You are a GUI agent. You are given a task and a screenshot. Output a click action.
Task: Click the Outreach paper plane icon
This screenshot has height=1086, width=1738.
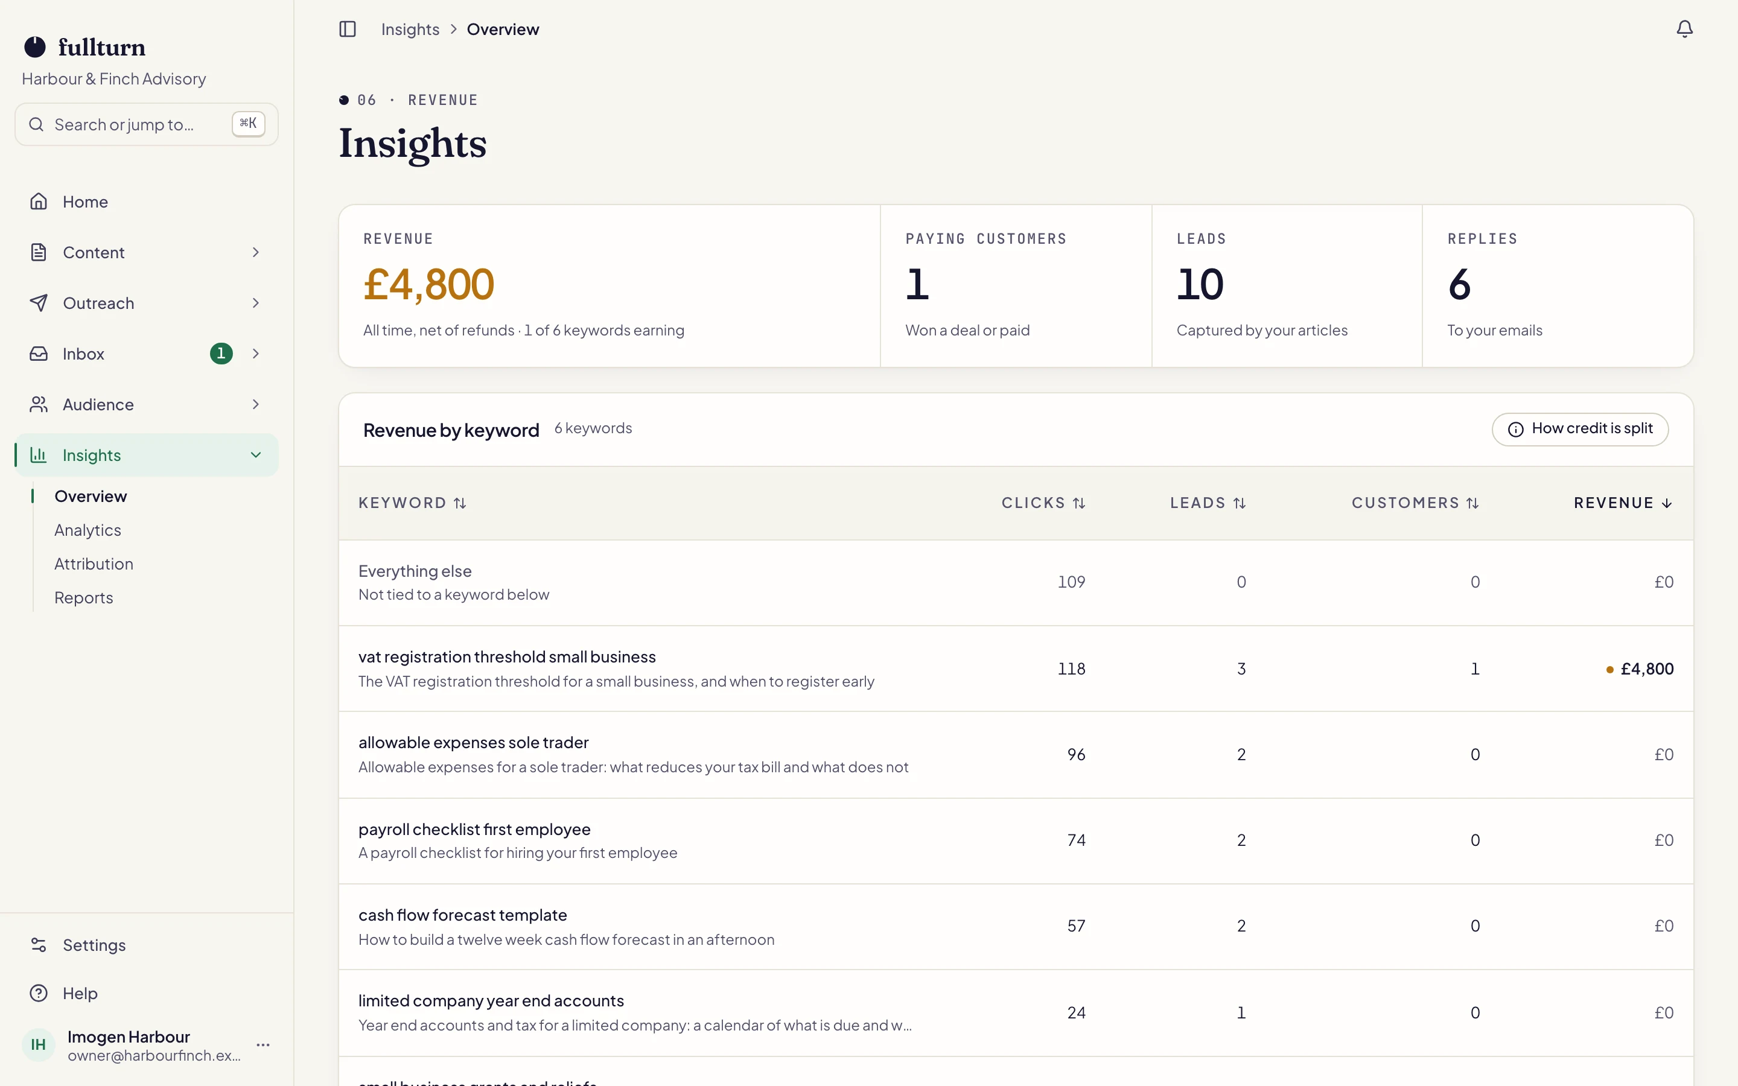[39, 303]
